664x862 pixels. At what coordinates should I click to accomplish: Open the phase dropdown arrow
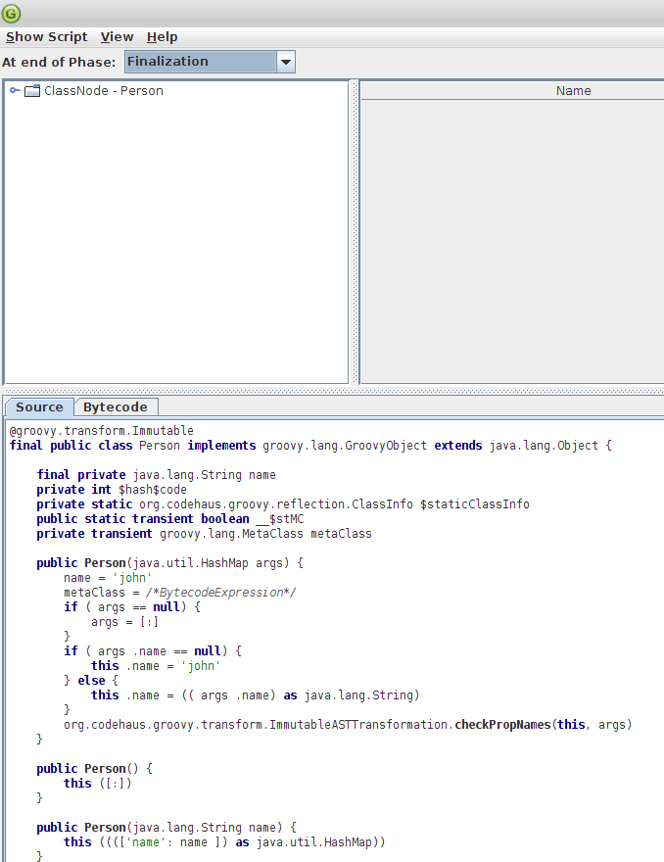click(x=285, y=62)
